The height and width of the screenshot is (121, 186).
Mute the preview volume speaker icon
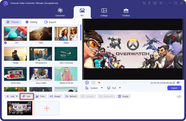tap(178, 83)
